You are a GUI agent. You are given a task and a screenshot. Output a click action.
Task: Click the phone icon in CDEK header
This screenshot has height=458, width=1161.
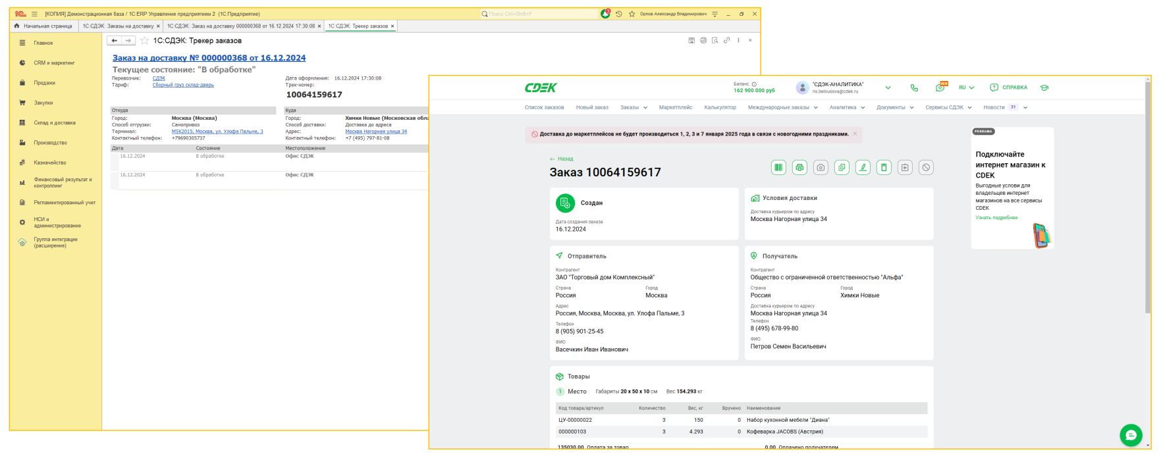coord(914,88)
